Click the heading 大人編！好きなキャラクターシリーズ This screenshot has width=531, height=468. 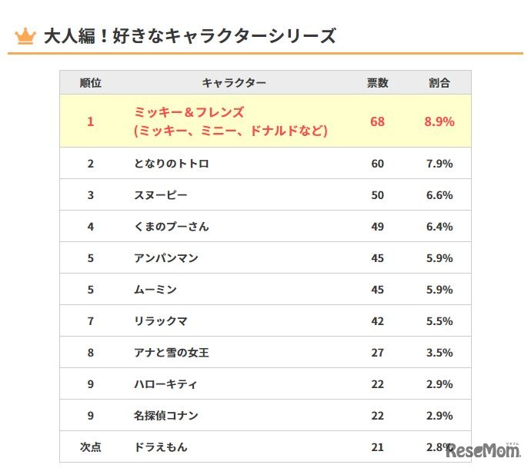point(189,36)
